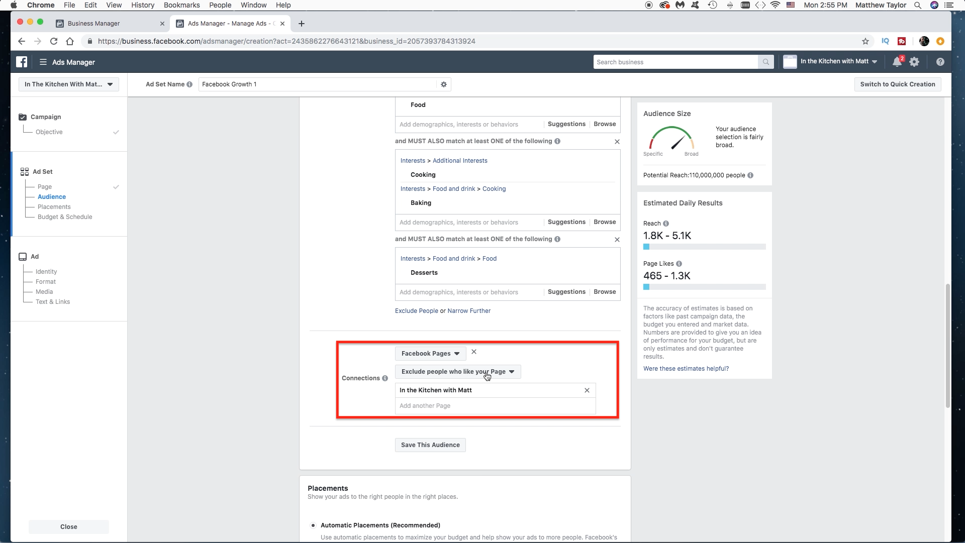Click Switch to Quick Creation button
Viewport: 965px width, 543px height.
(x=898, y=84)
